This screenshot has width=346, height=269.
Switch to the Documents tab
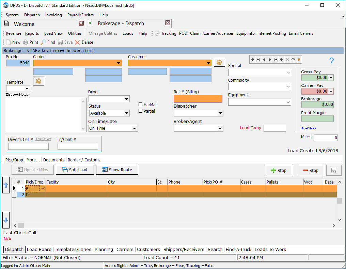click(54, 160)
